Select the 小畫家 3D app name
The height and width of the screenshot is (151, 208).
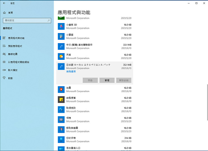point(72,25)
